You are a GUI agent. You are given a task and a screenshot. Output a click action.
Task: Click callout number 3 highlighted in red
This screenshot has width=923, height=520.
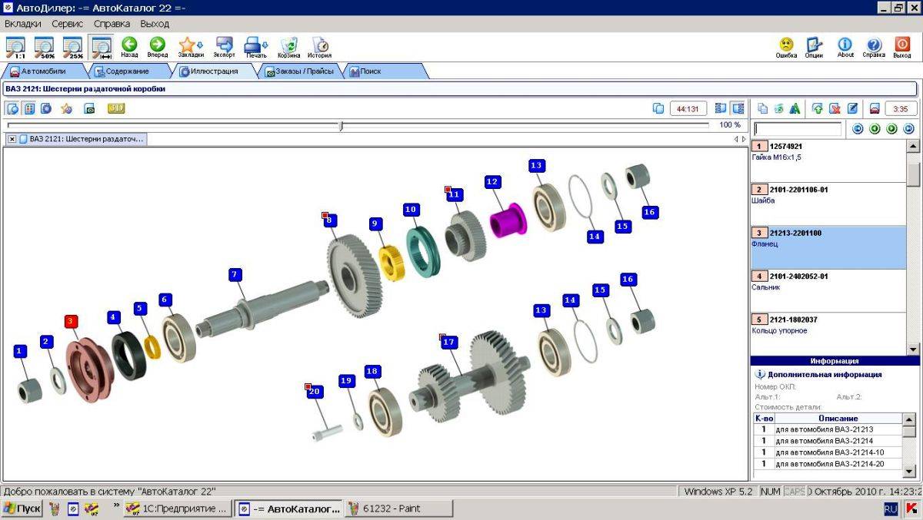pyautogui.click(x=71, y=321)
